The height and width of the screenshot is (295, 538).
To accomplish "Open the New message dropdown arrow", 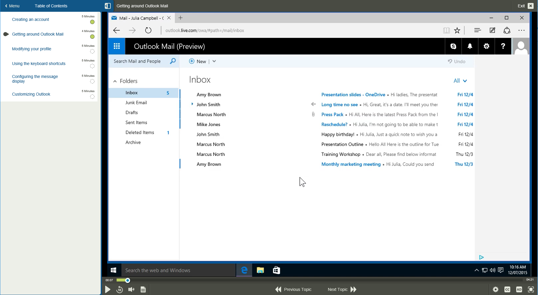I will [214, 61].
